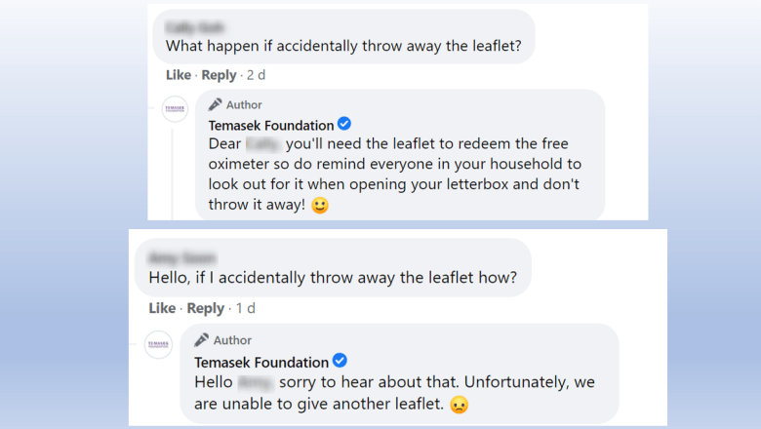Click the sad emoji after 'another leaflet.'
The width and height of the screenshot is (761, 429).
pos(460,405)
